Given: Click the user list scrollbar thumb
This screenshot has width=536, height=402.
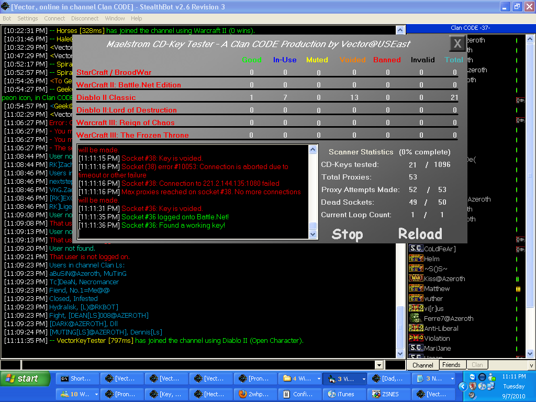Looking at the screenshot, I should (530, 176).
